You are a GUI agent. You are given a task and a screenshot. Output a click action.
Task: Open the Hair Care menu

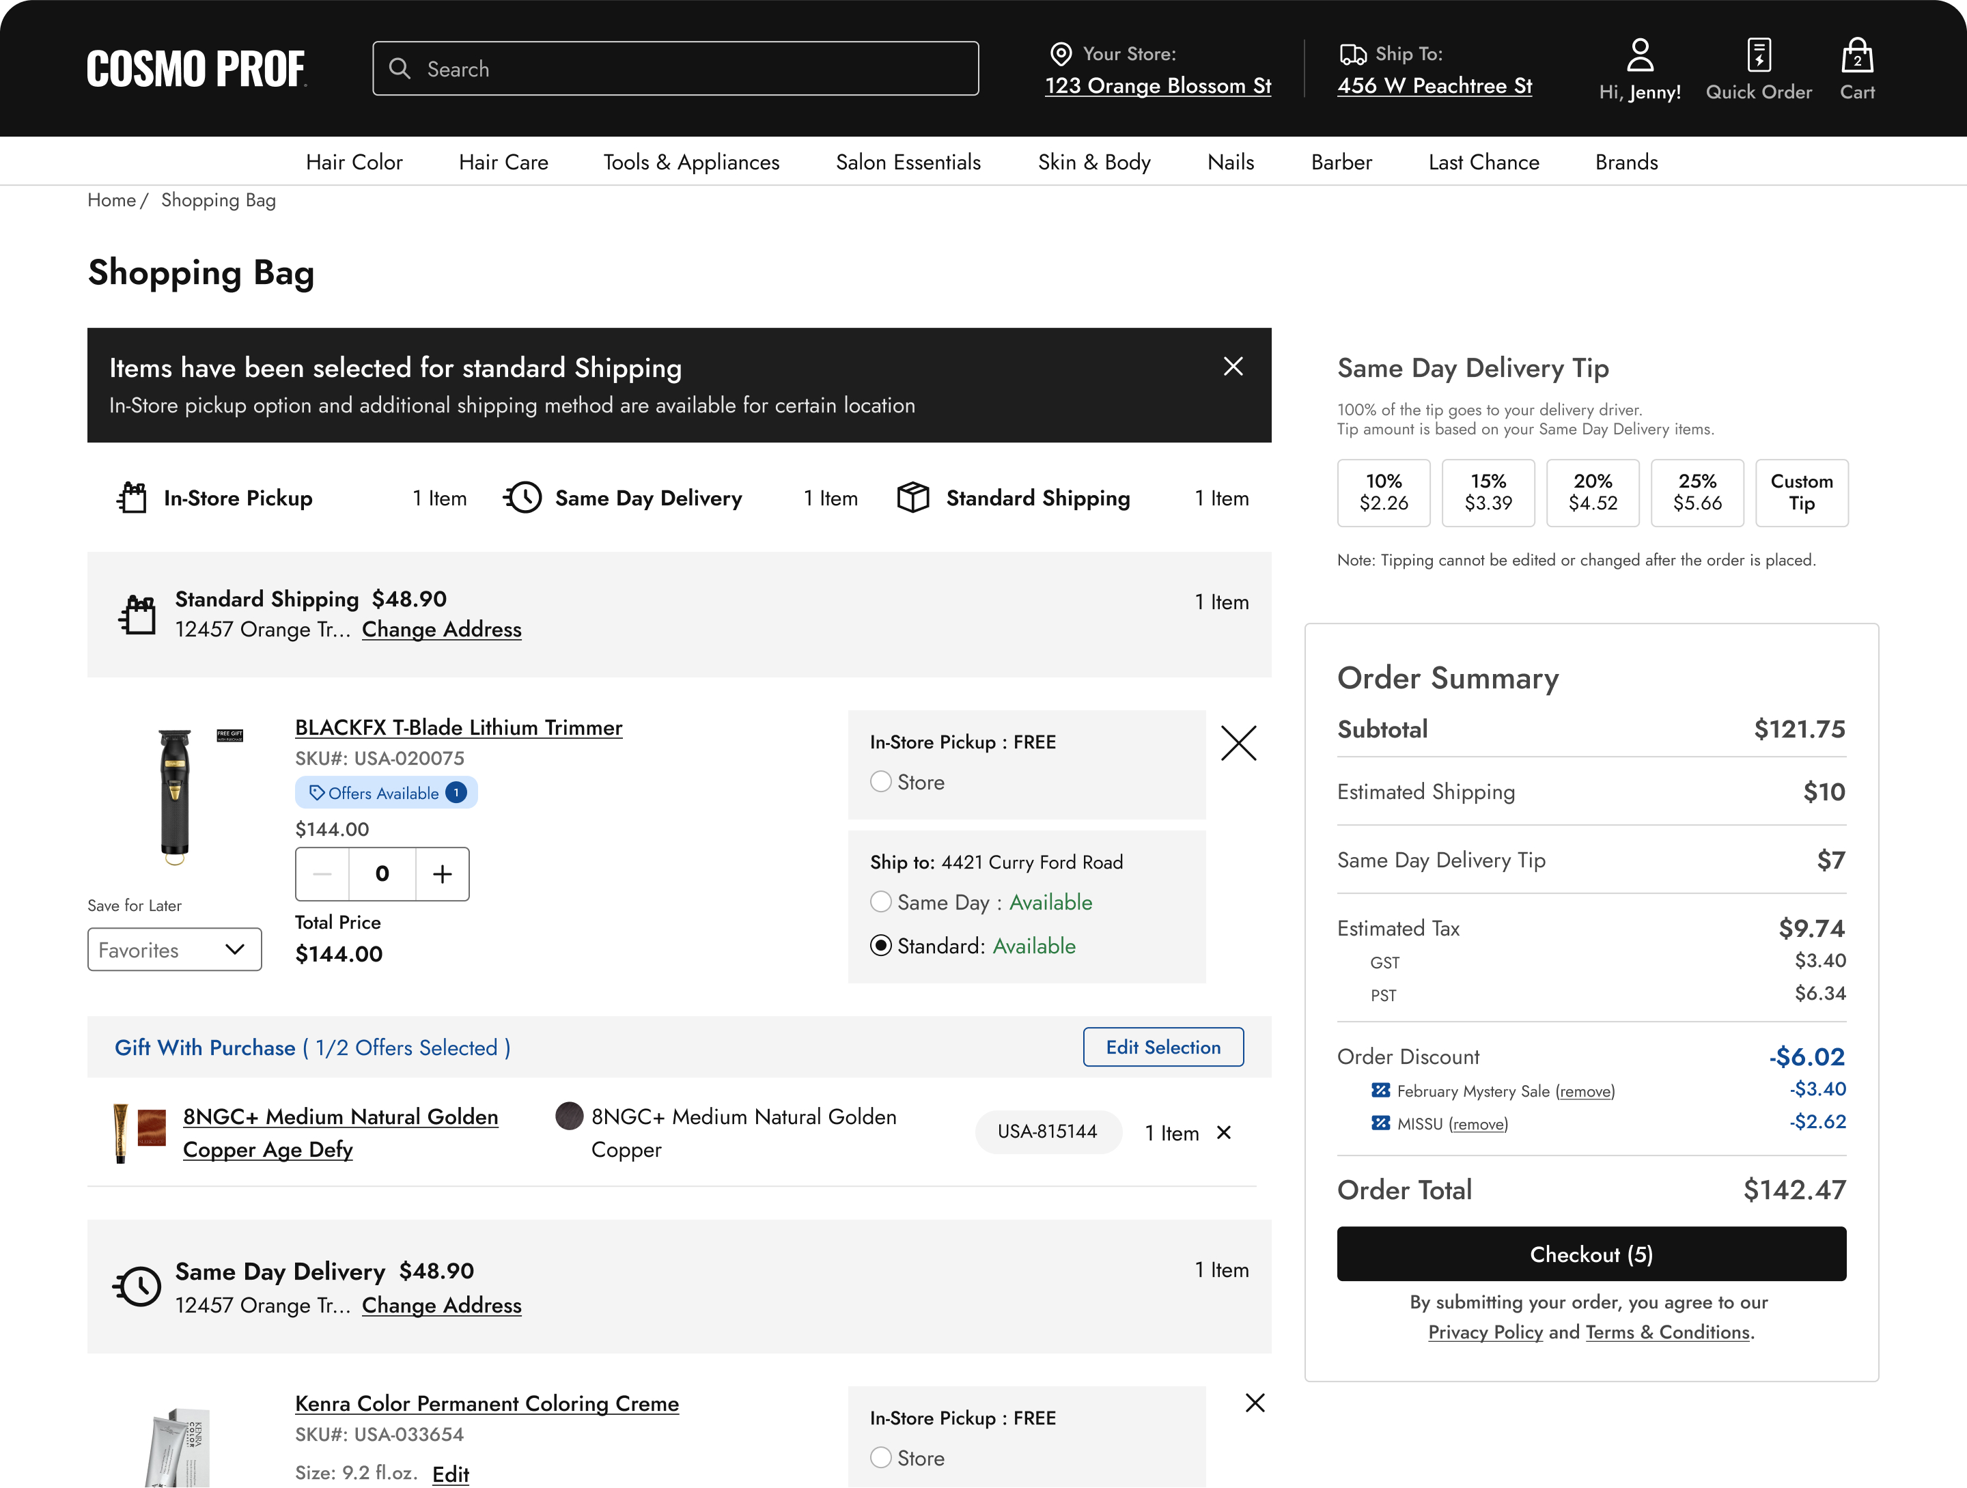503,162
